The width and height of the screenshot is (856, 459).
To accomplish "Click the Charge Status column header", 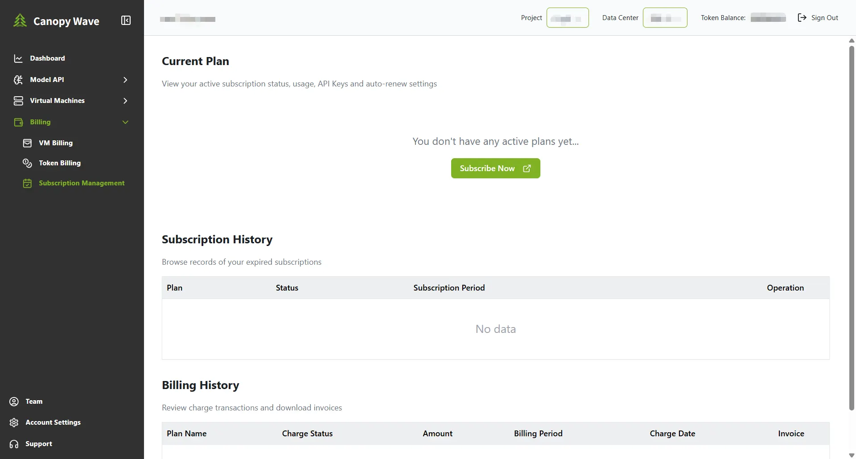I will coord(307,434).
